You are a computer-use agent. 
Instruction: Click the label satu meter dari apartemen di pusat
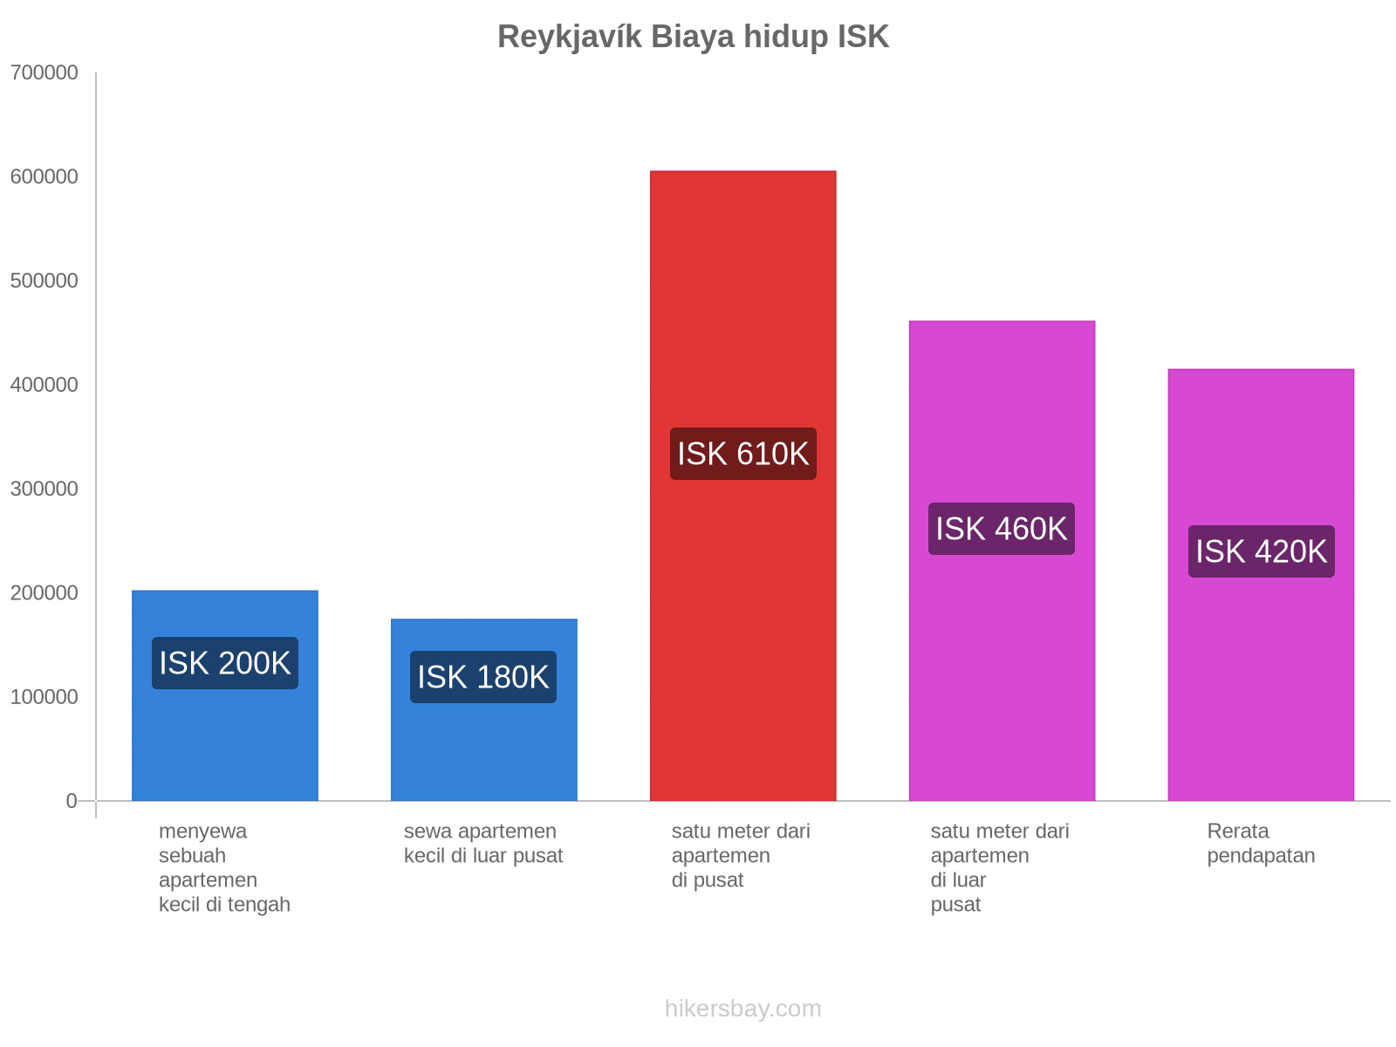(x=741, y=856)
